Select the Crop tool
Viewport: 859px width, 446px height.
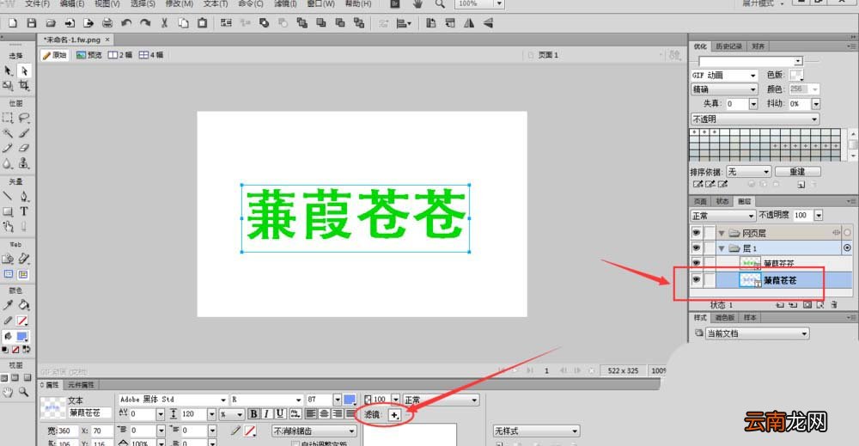24,85
